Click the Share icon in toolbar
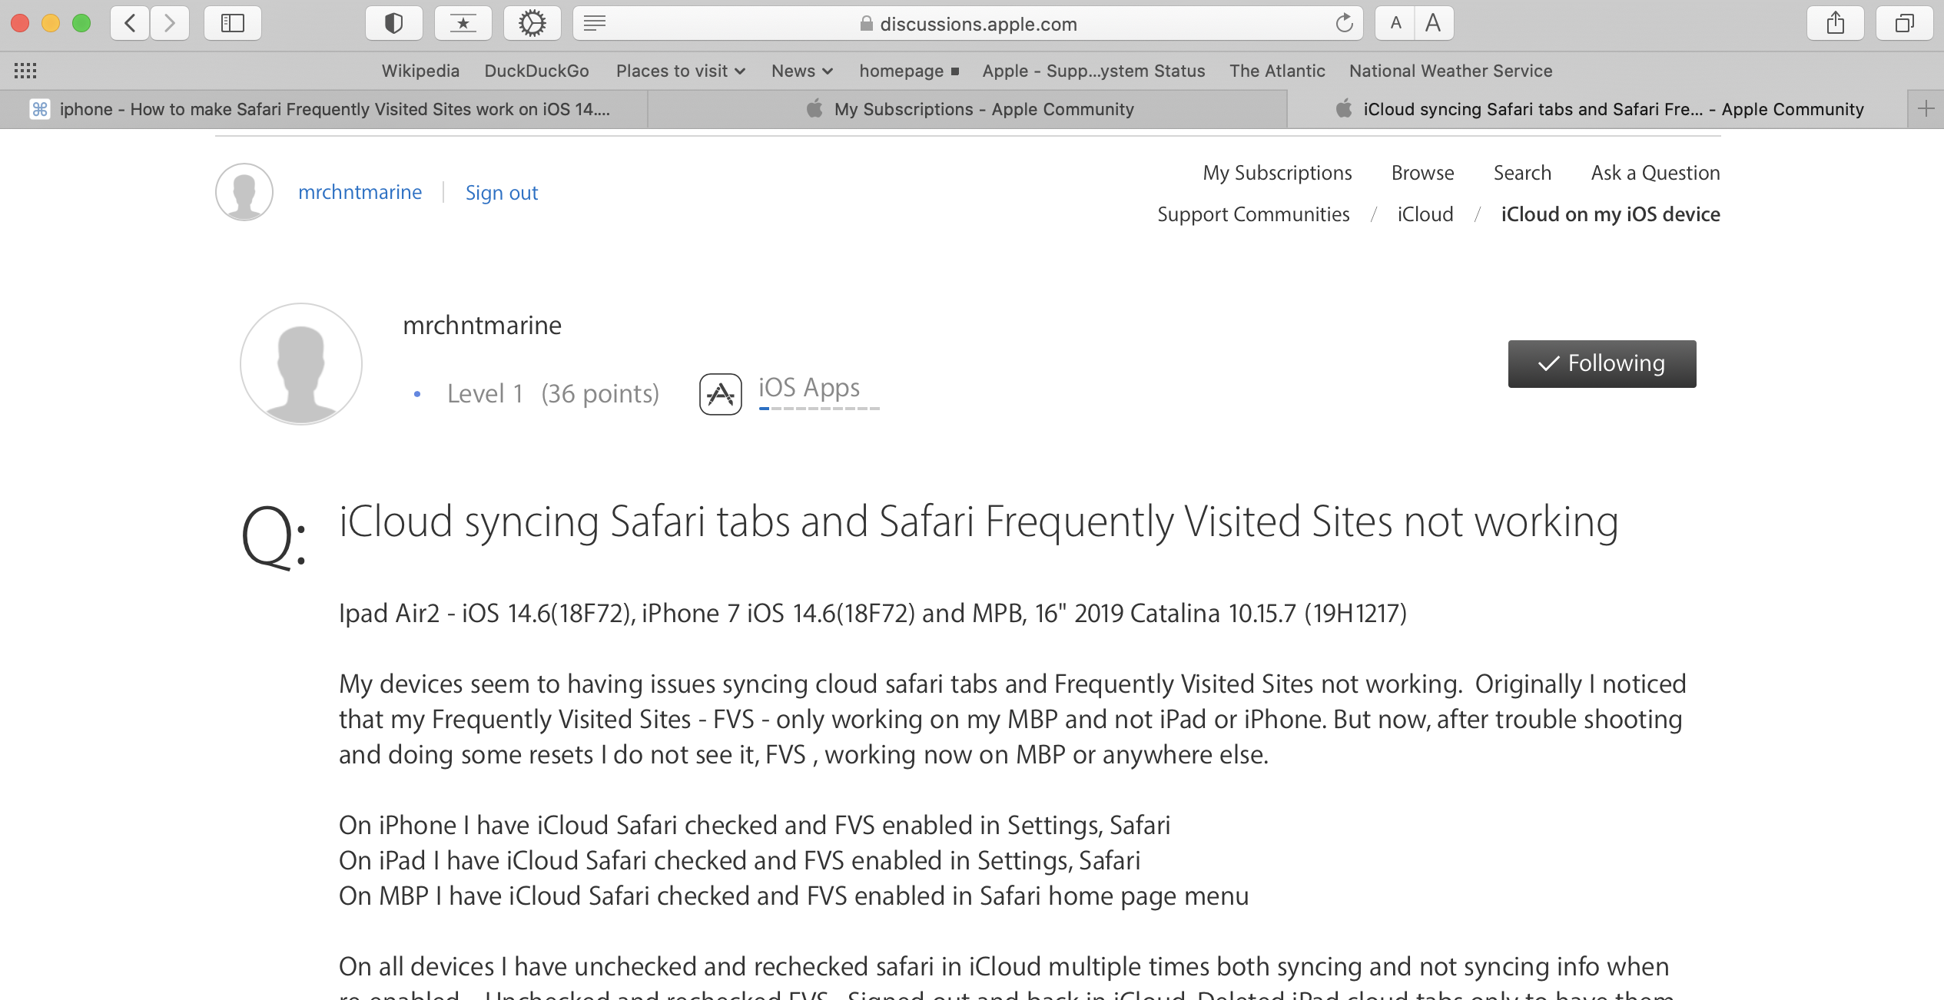The width and height of the screenshot is (1944, 1000). click(1835, 23)
